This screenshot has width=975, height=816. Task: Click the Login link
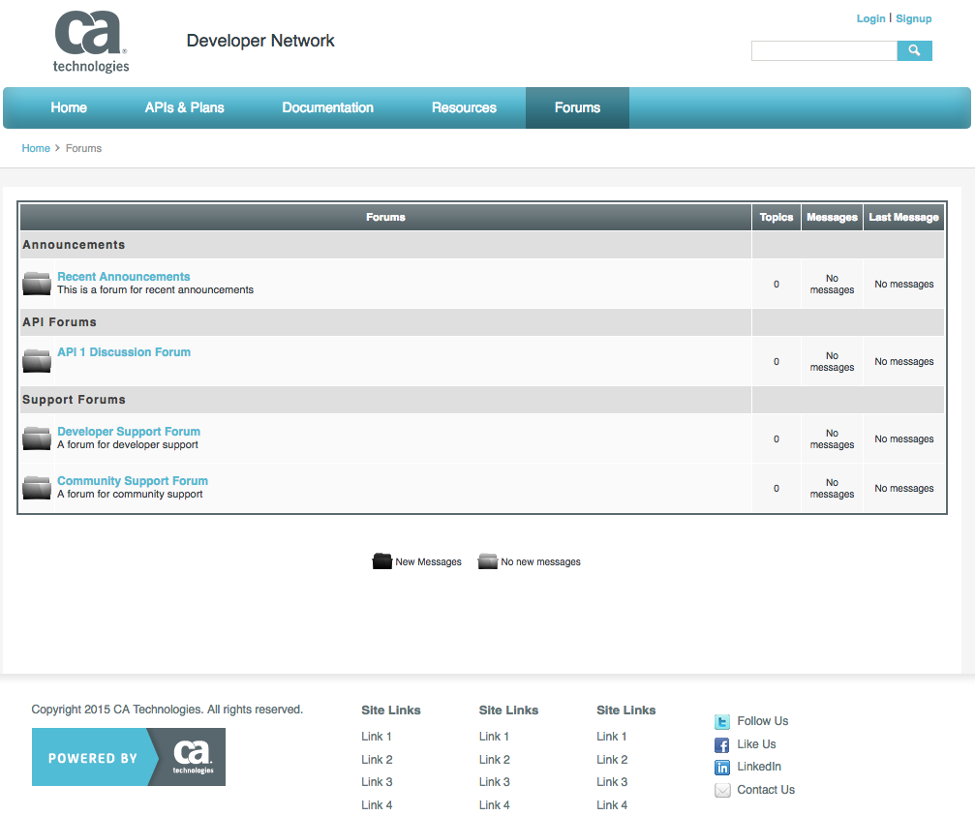[870, 18]
